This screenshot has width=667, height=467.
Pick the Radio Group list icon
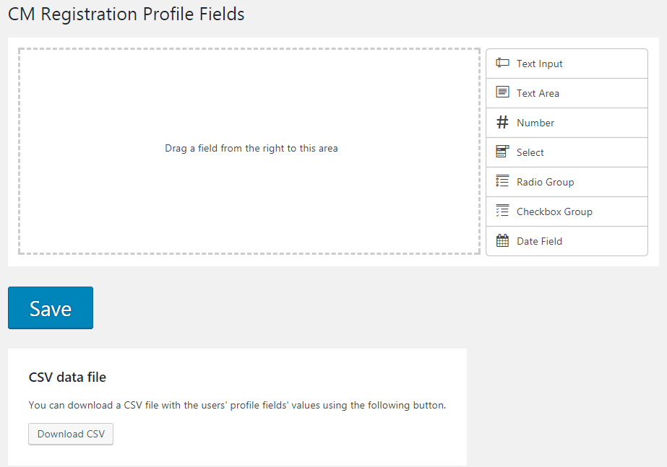502,182
